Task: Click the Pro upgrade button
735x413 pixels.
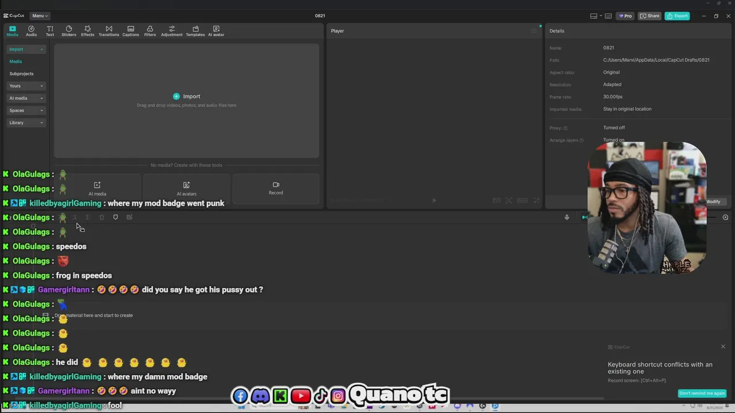Action: (x=625, y=16)
